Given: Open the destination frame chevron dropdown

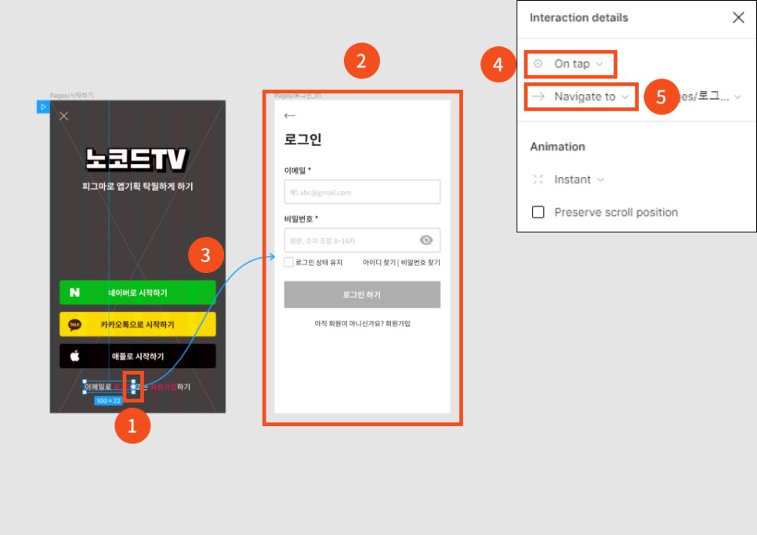Looking at the screenshot, I should (737, 97).
